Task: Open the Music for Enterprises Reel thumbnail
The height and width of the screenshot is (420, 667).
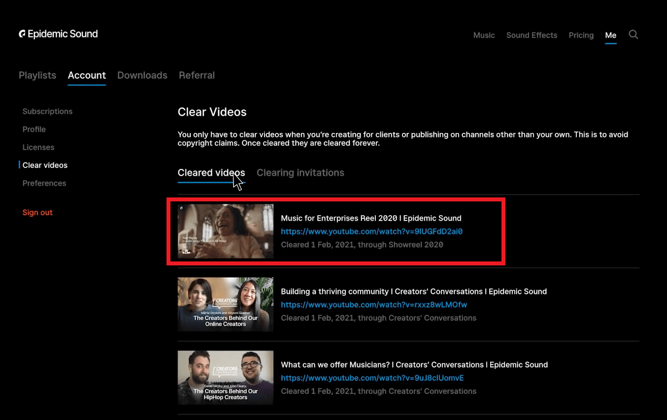Action: point(226,231)
